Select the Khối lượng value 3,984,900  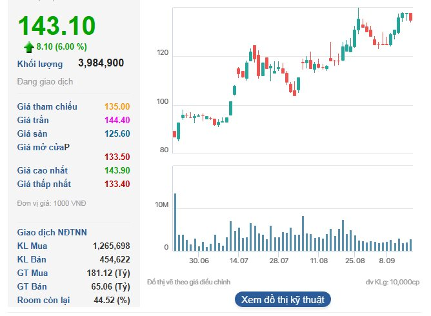pos(101,63)
